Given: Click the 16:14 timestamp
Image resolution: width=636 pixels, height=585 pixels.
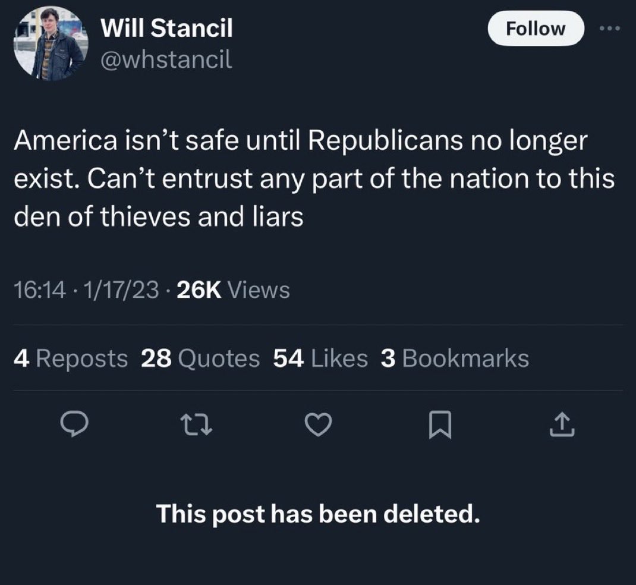Looking at the screenshot, I should [40, 290].
